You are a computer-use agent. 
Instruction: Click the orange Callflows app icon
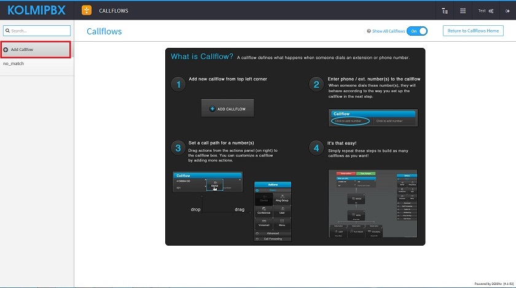[87, 10]
